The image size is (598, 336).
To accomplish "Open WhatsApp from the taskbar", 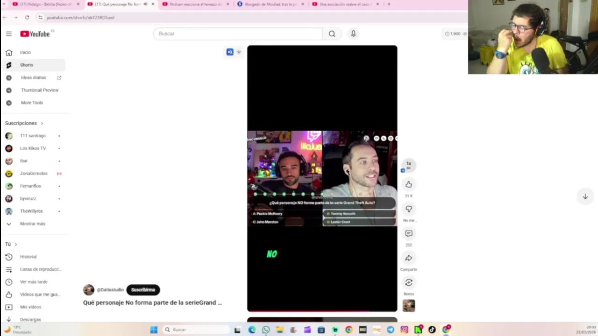I will point(266,330).
